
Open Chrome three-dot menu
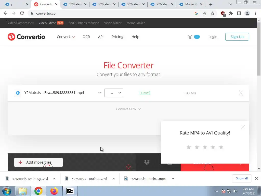tap(255, 13)
